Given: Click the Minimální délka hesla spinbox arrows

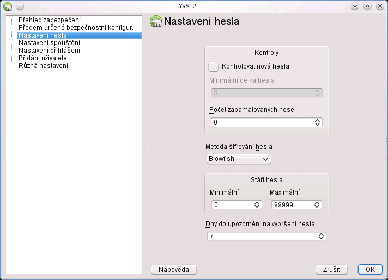Looking at the screenshot, I should pos(317,93).
